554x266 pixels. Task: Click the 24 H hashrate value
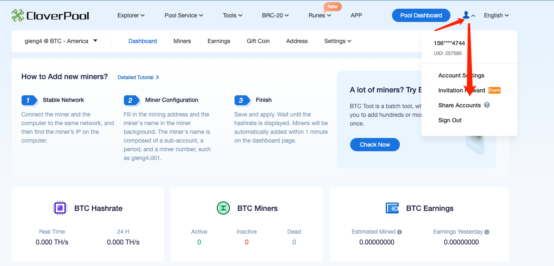point(123,242)
